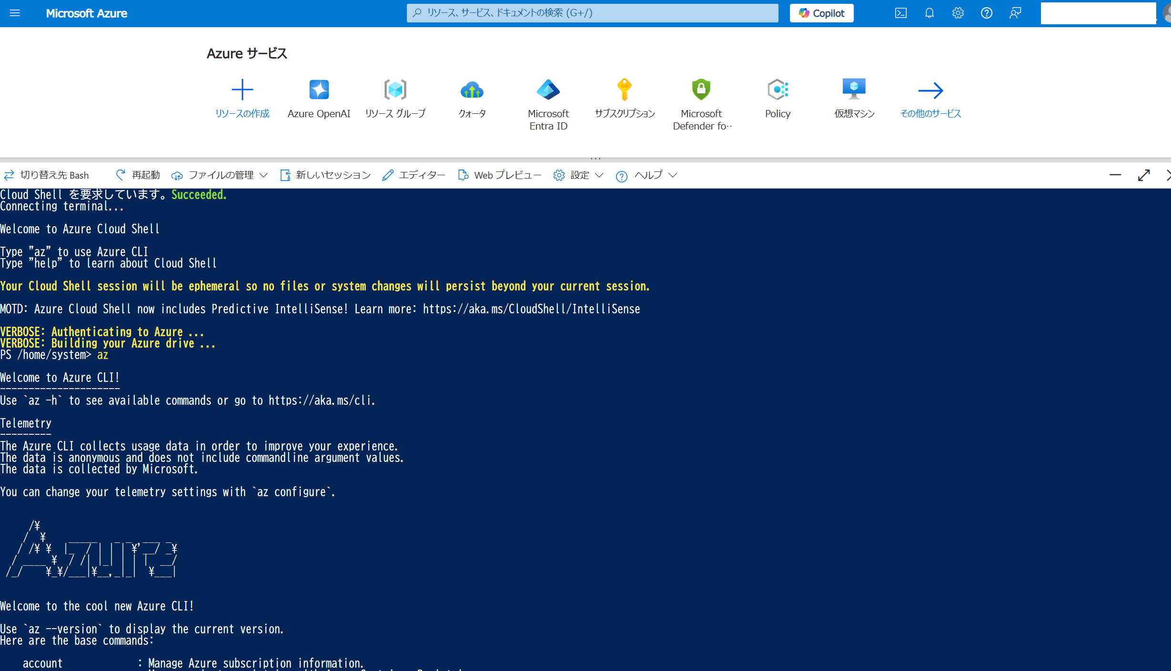Minimize the Cloud Shell pane

(x=1115, y=175)
